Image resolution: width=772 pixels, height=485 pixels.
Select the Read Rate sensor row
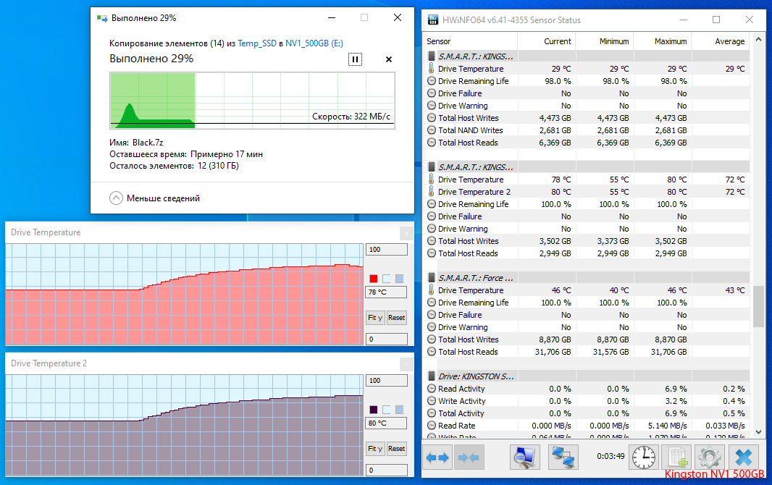click(587, 426)
